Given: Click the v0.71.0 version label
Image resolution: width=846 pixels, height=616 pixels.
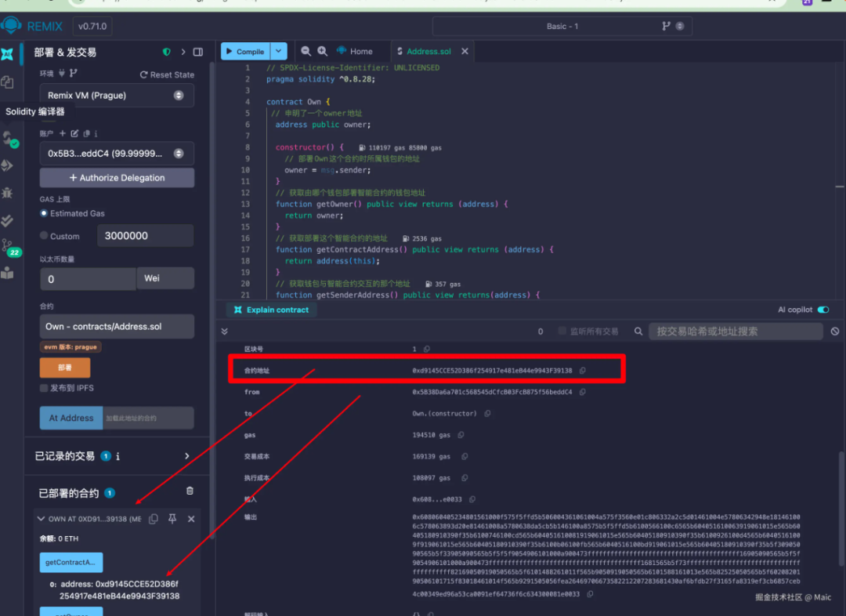Looking at the screenshot, I should (x=92, y=26).
